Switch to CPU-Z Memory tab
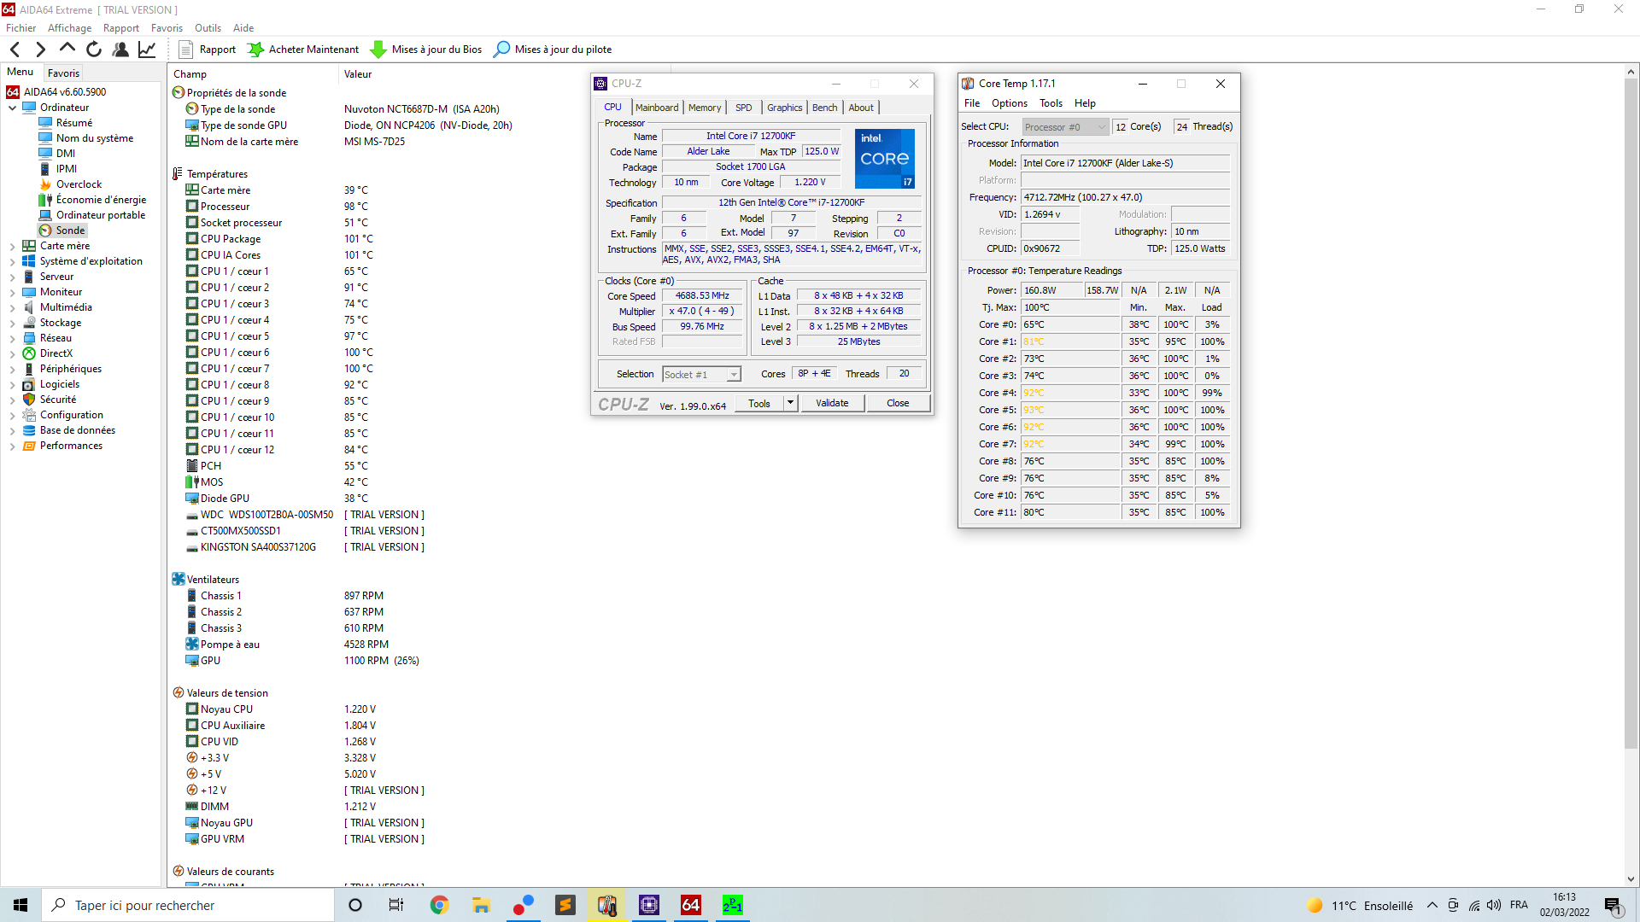This screenshot has width=1640, height=922. click(x=704, y=108)
